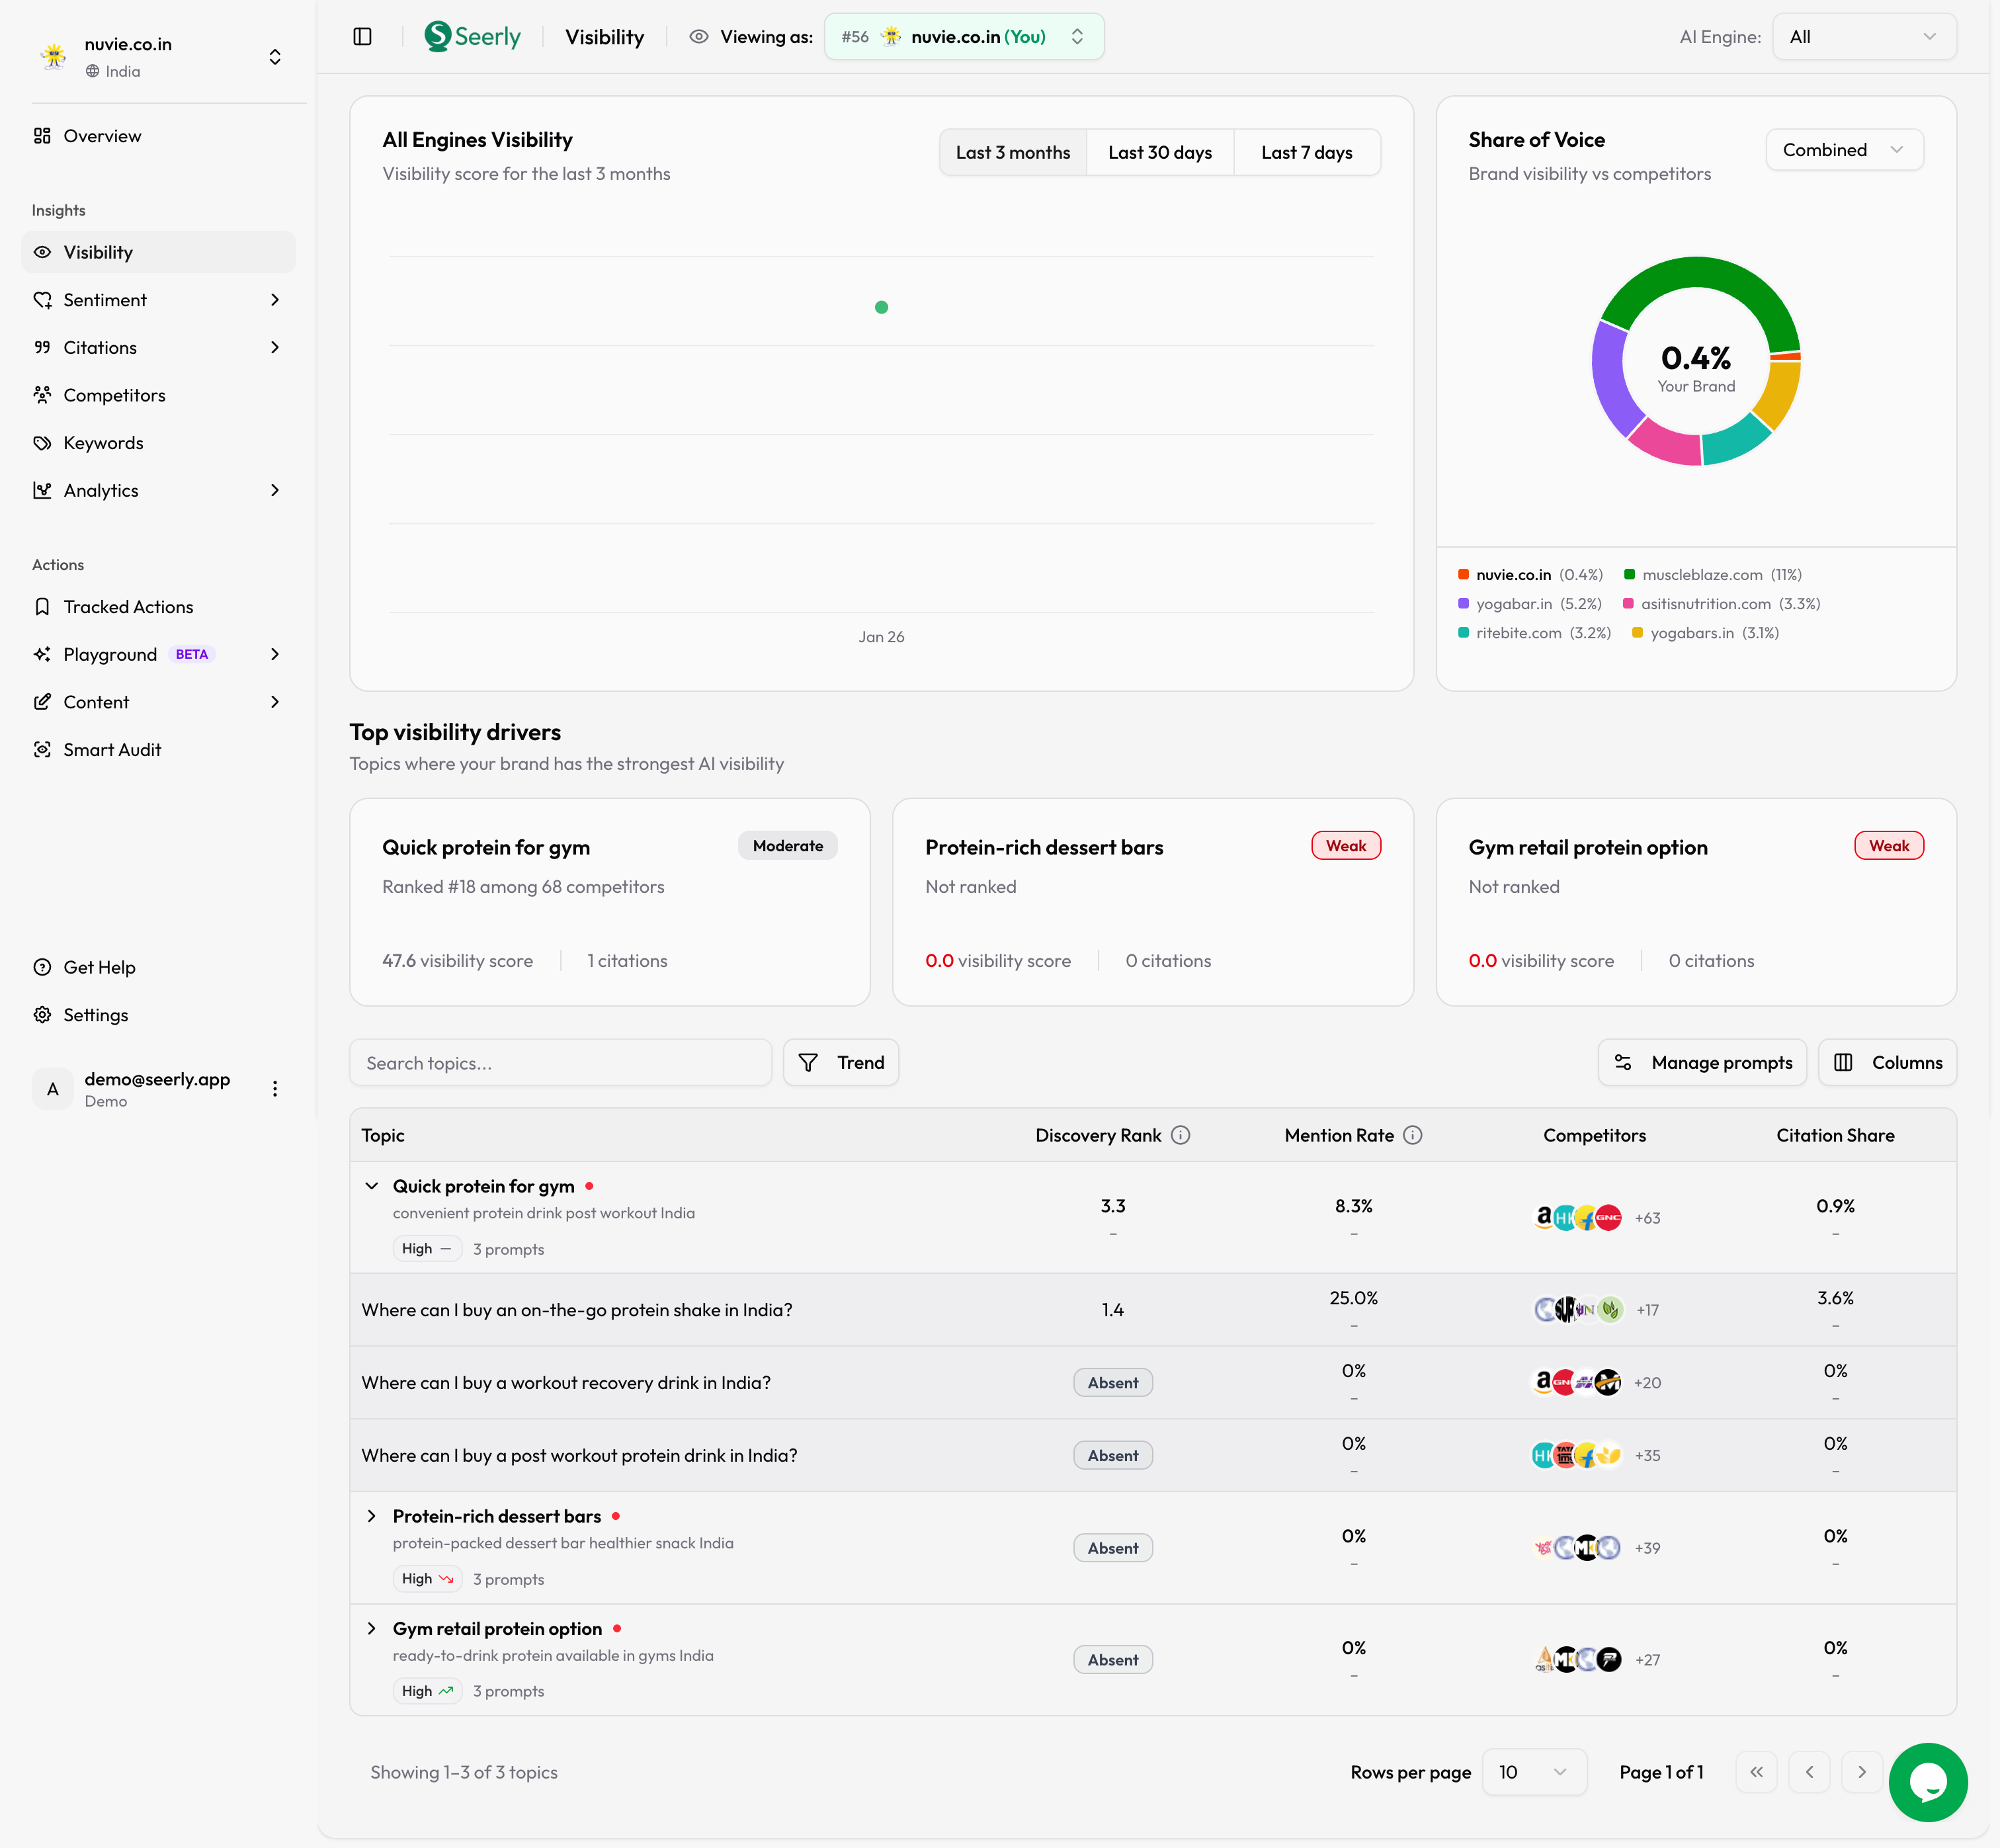The height and width of the screenshot is (1848, 2000).
Task: Click the Competitors sidebar icon
Action: pos(42,395)
